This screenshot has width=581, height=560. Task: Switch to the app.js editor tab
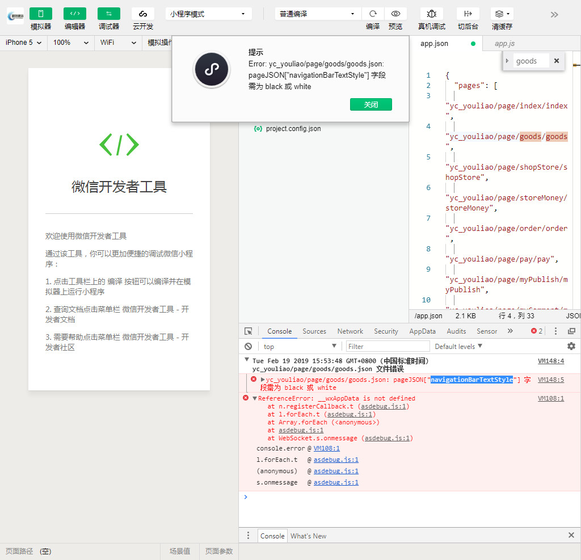point(504,43)
